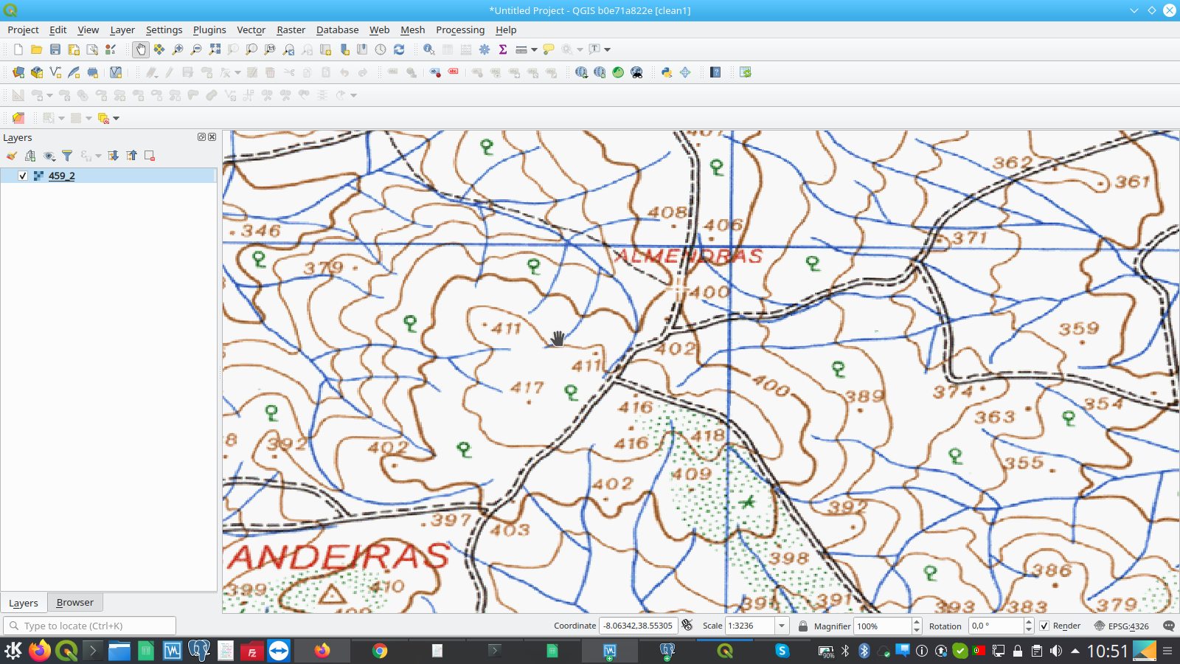Switch to the Browser tab
This screenshot has width=1180, height=664.
click(x=74, y=602)
